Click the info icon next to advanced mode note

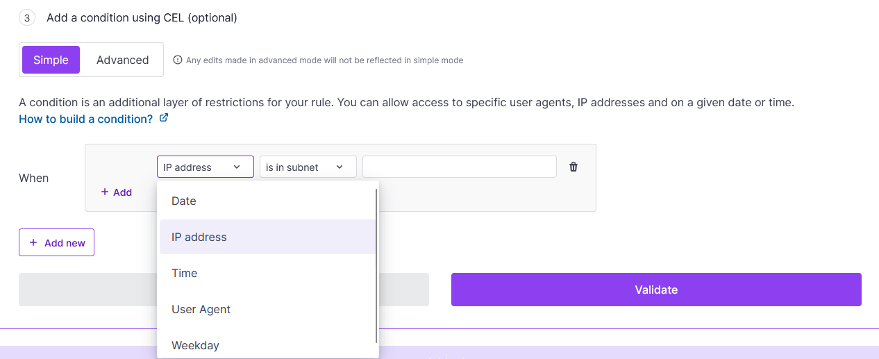click(x=178, y=60)
